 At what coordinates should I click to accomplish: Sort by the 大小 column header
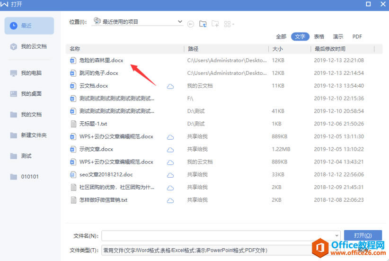290,49
